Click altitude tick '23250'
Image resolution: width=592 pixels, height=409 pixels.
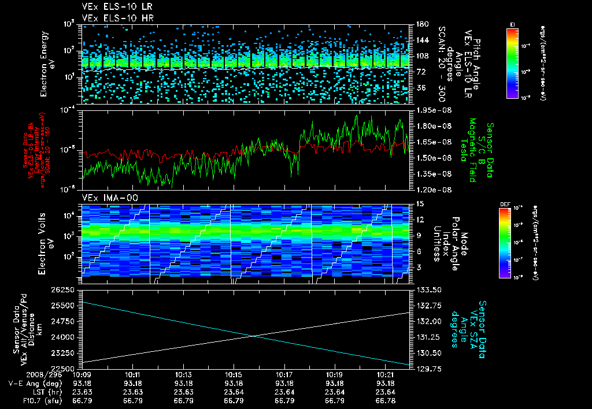pyautogui.click(x=62, y=353)
